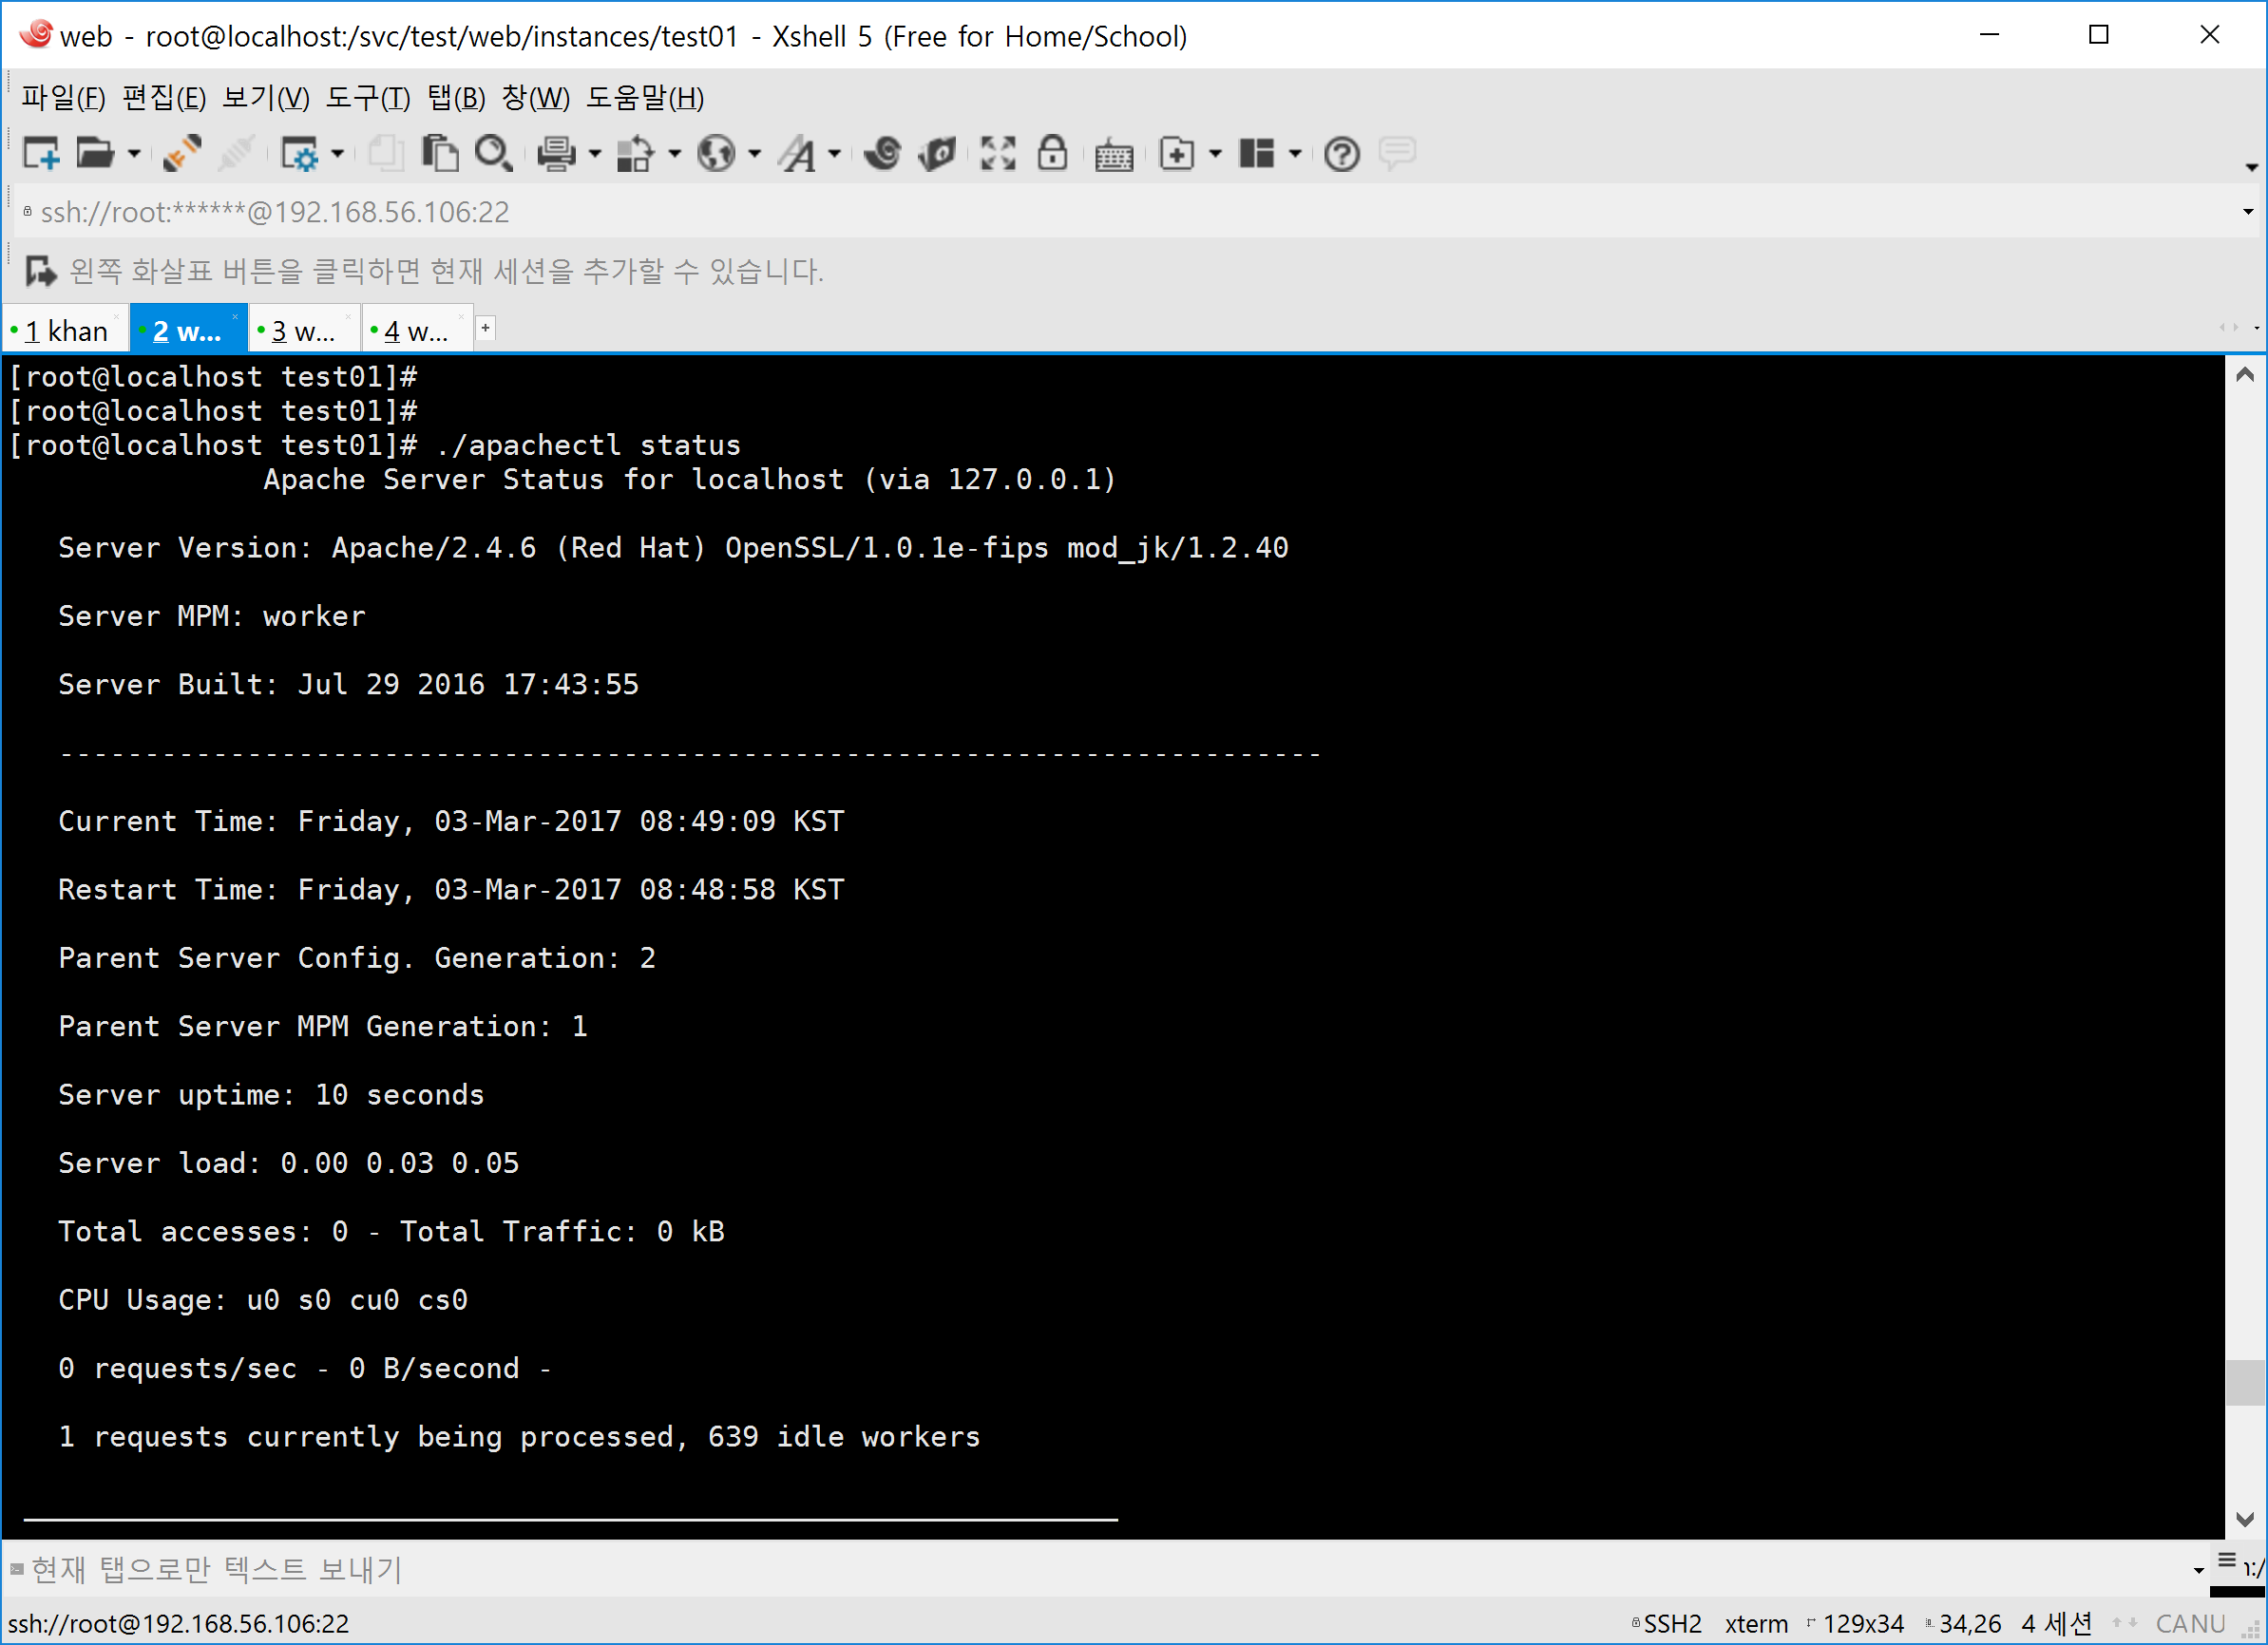Viewport: 2268px width, 1645px height.
Task: Click the Print icon
Action: (x=556, y=154)
